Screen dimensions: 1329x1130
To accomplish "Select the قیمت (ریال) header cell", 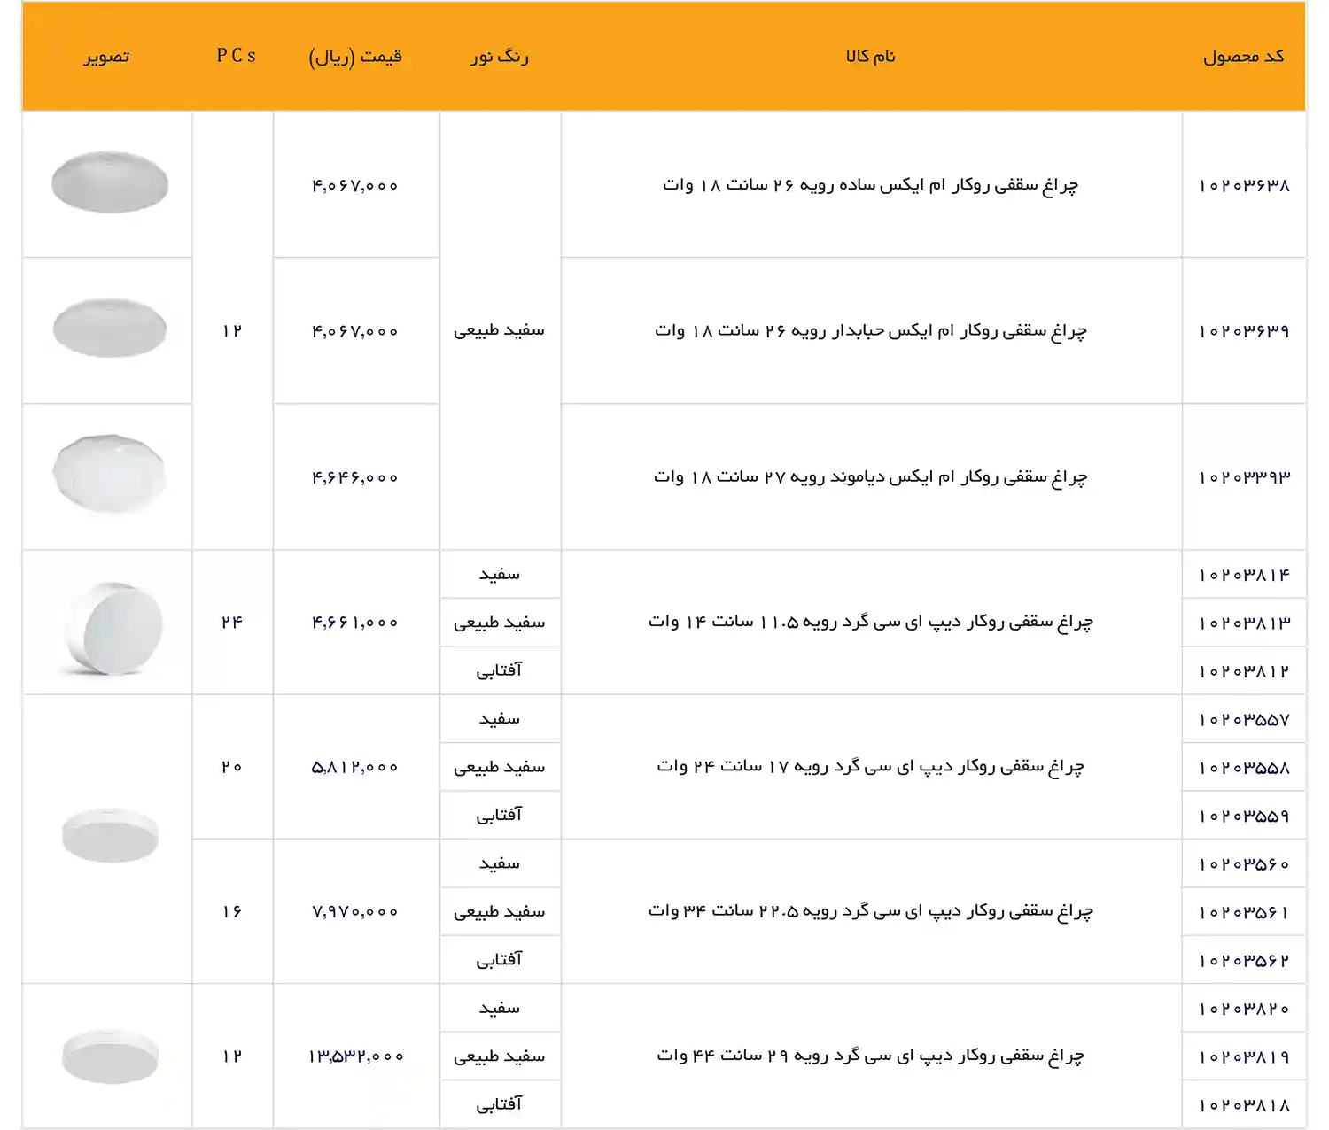I will tap(354, 55).
